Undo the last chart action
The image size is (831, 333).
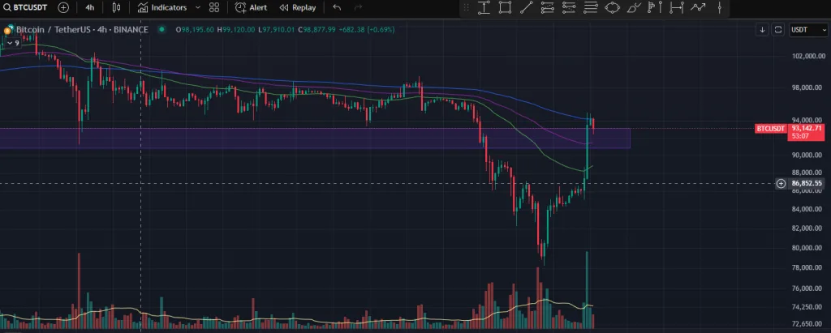tap(337, 7)
